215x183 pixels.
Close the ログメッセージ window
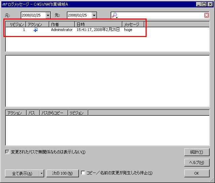point(210,4)
